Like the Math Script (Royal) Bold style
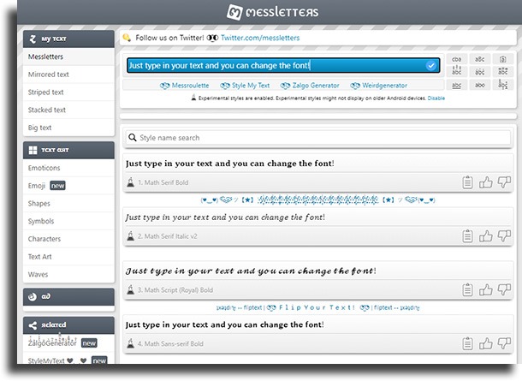The image size is (522, 381). click(x=486, y=290)
